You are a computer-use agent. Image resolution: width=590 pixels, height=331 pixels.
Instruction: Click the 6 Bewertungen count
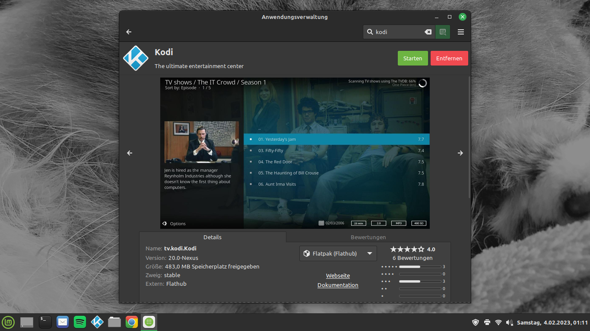(412, 258)
